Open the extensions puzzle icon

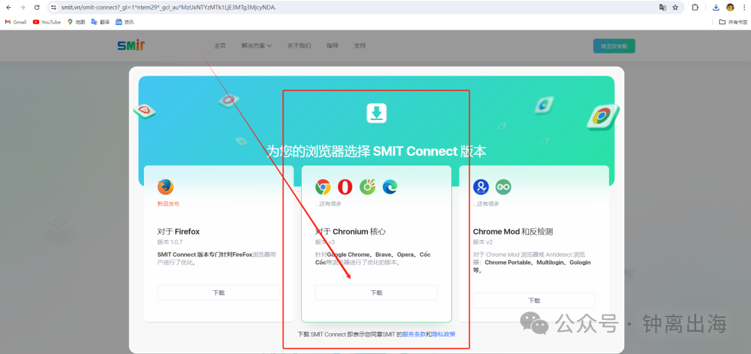pyautogui.click(x=695, y=7)
